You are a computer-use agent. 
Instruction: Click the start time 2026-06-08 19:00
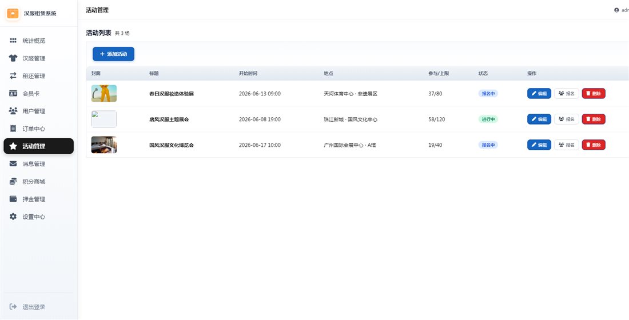coord(260,119)
